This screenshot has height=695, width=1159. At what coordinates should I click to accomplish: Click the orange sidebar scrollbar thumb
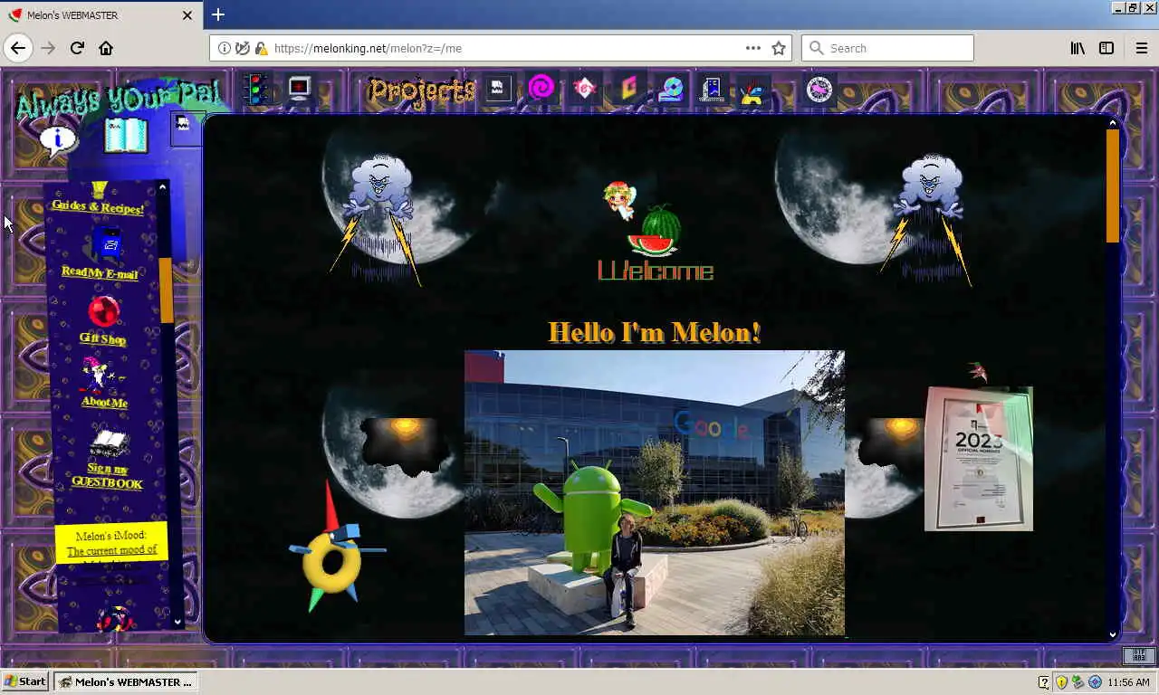tap(166, 290)
